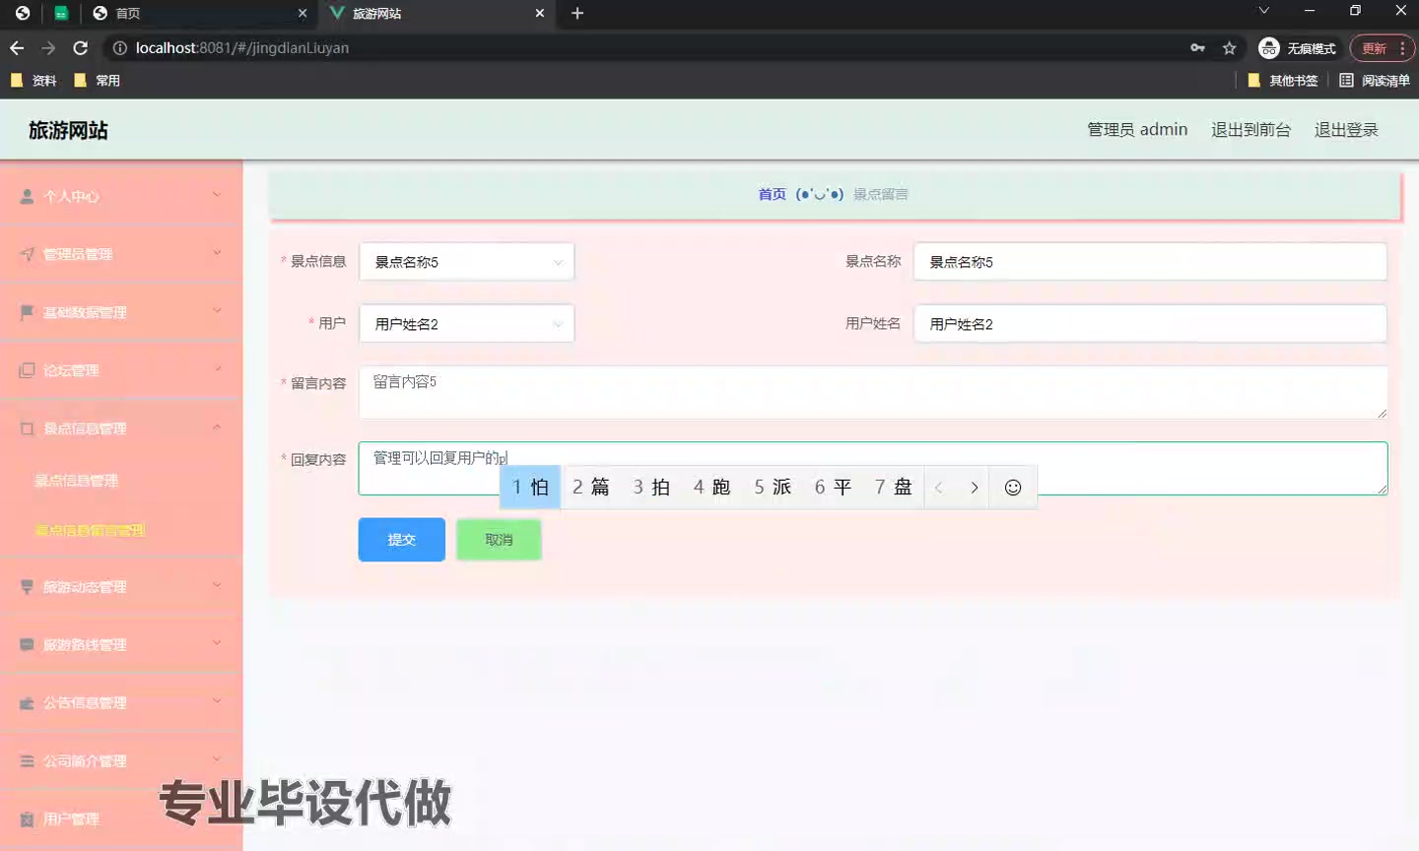The image size is (1419, 851).
Task: Click the 旅游路线管理 chat icon
Action: 27,645
